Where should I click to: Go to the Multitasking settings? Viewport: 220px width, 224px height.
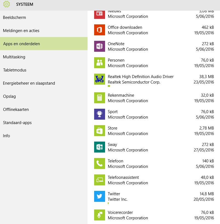click(x=44, y=57)
